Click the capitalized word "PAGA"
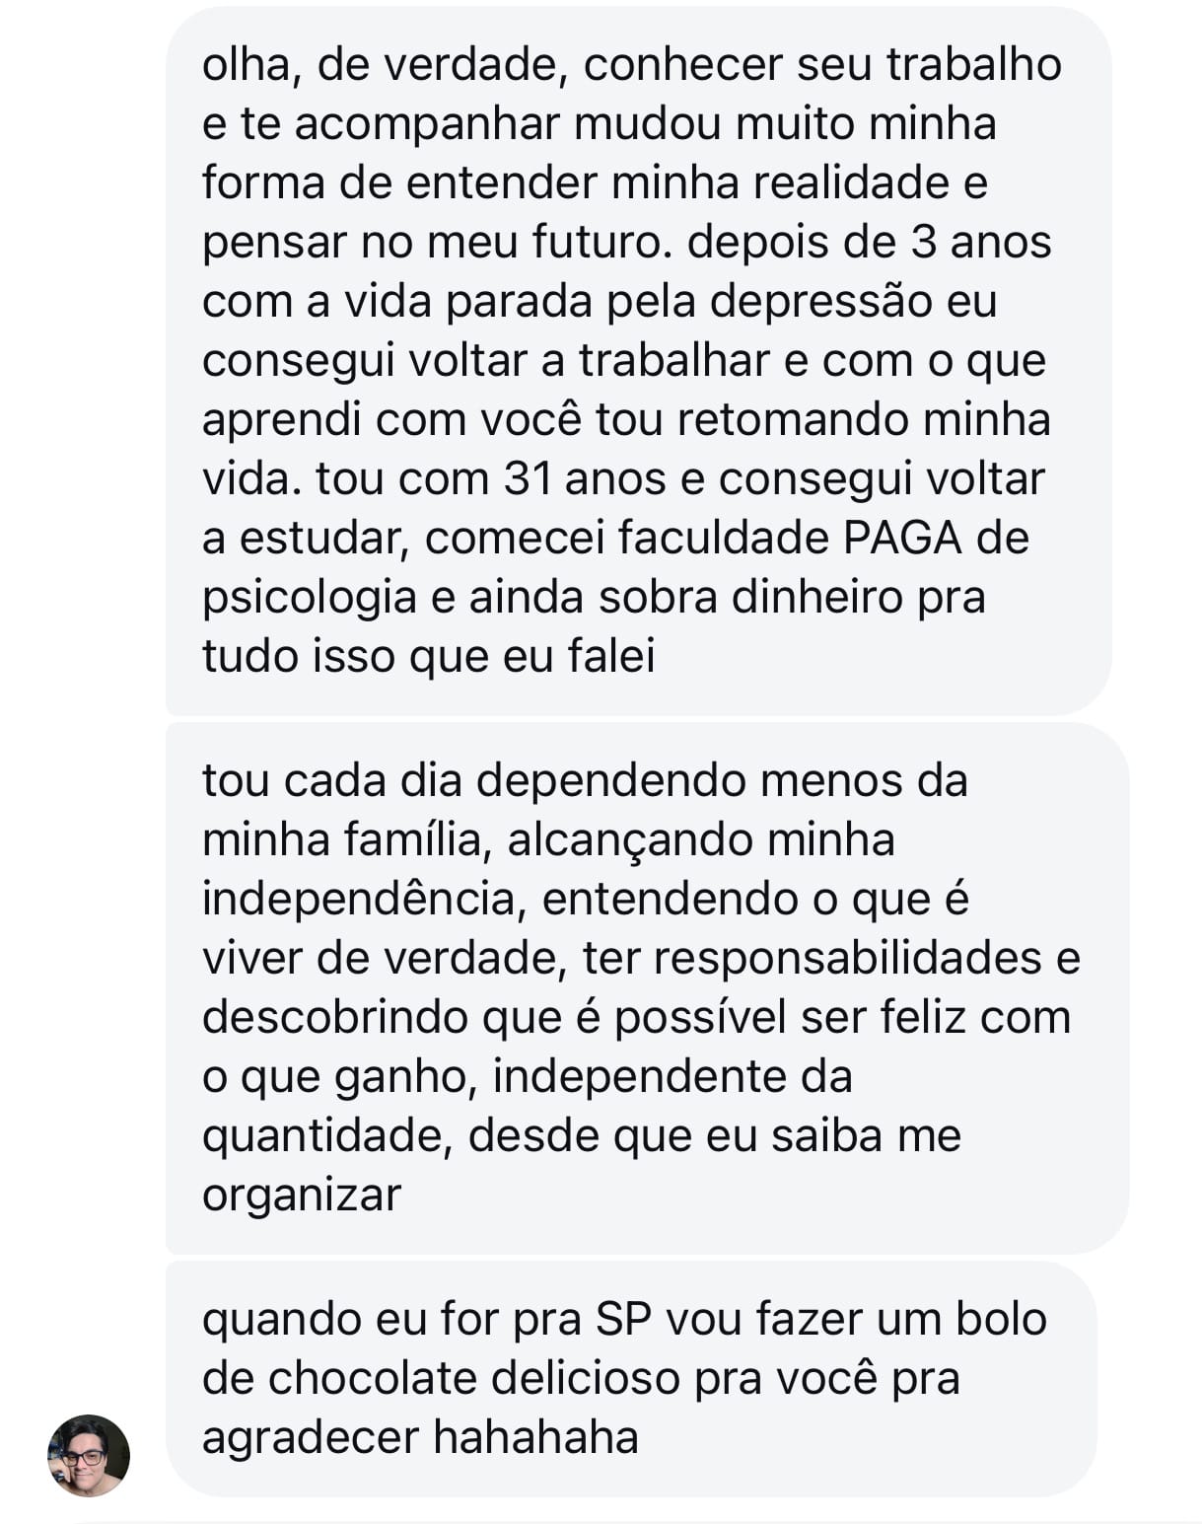 [902, 539]
